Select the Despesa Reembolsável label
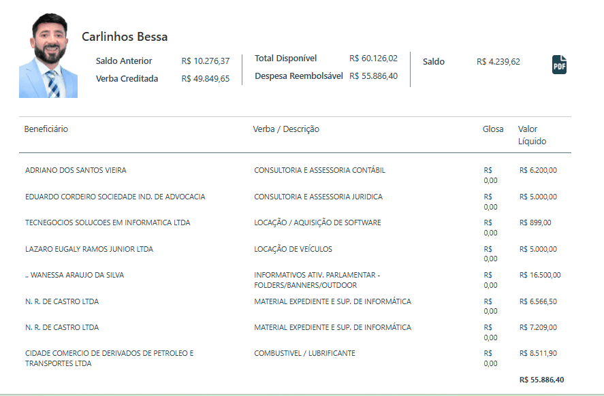Viewport: 604px width, 396px height. [299, 76]
